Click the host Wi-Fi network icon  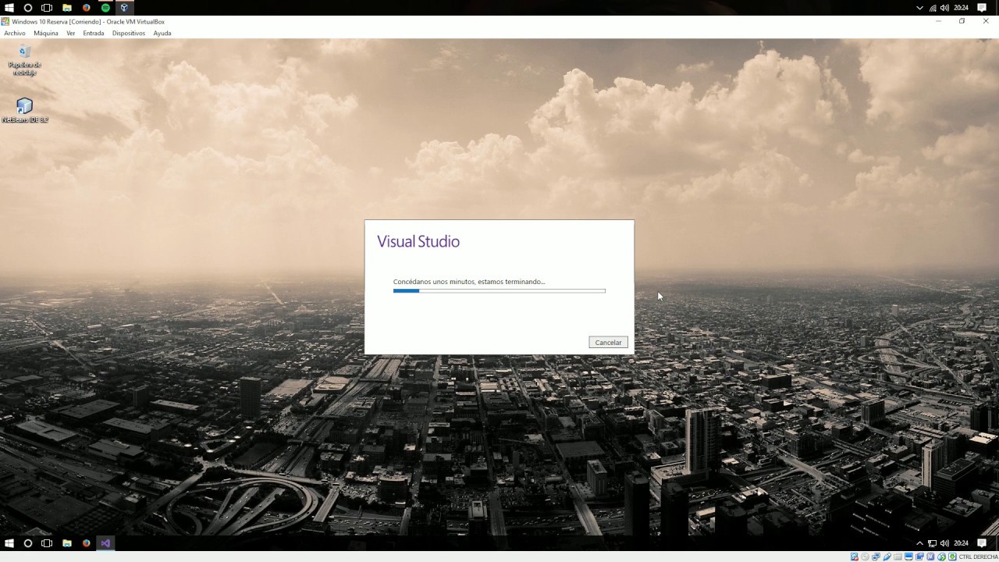click(x=933, y=8)
